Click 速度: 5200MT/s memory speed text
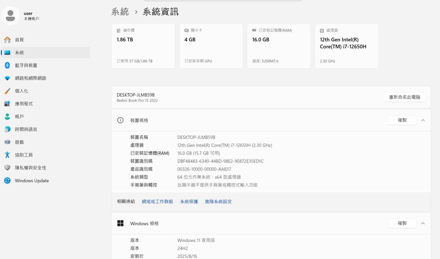 point(265,61)
